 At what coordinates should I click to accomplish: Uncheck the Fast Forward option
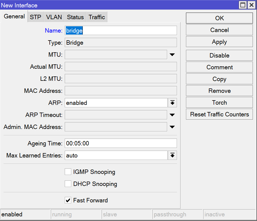click(68, 200)
